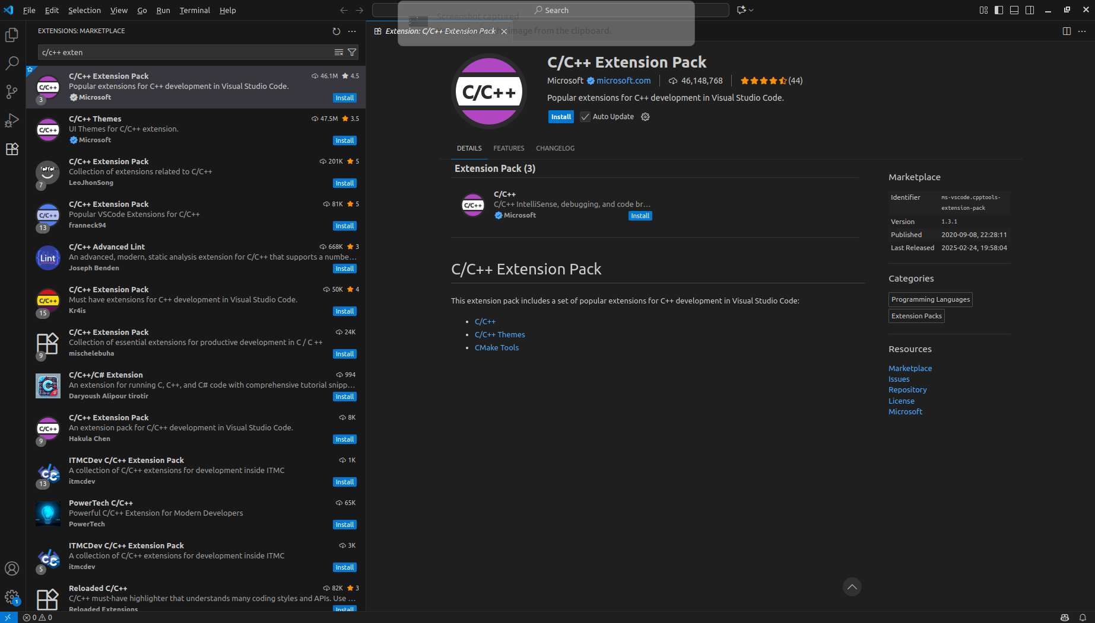Click the Manage gear icon in activity bar

click(x=12, y=597)
